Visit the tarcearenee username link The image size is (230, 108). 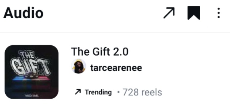click(116, 68)
